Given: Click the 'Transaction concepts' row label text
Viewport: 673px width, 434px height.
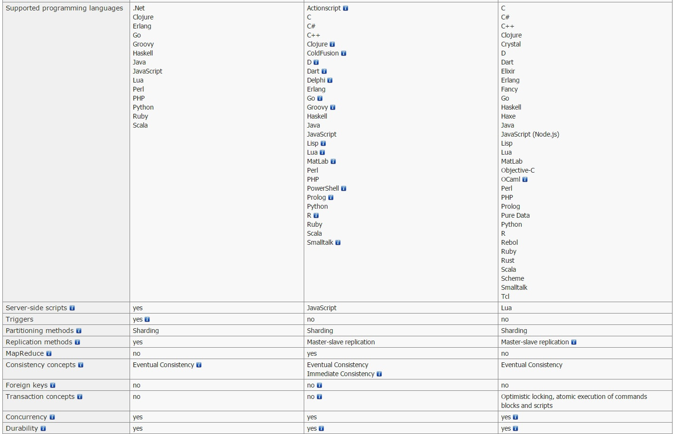Looking at the screenshot, I should (x=40, y=397).
